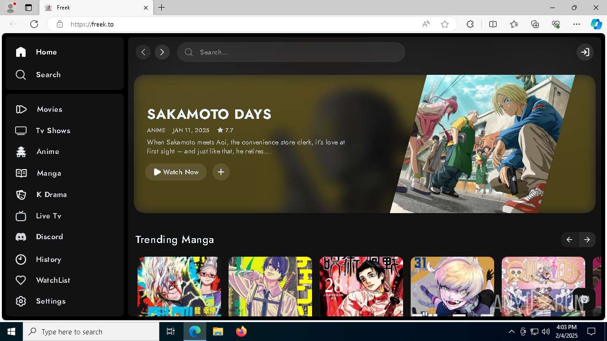The width and height of the screenshot is (607, 341).
Task: Launch Firefox from taskbar
Action: (x=241, y=332)
